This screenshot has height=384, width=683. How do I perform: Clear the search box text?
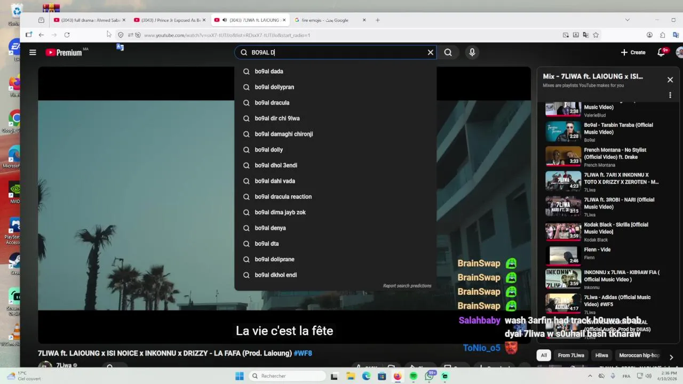click(x=431, y=52)
